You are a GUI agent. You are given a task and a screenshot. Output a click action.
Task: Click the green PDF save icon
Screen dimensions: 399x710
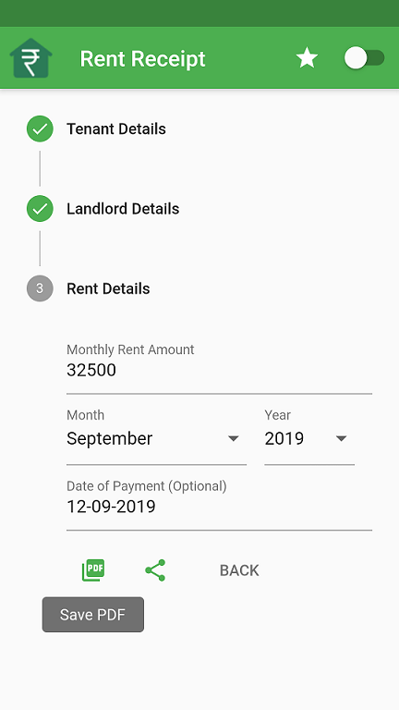point(93,570)
